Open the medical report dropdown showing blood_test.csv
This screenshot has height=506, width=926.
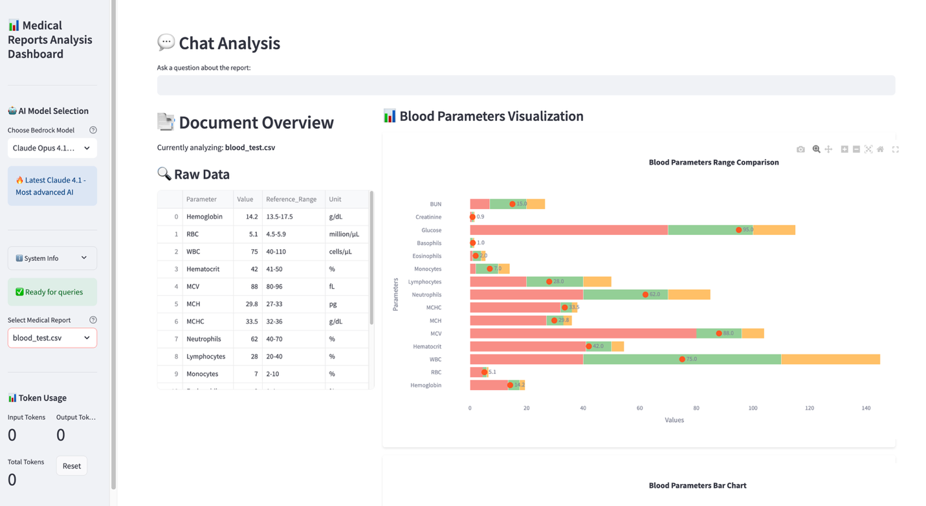52,337
